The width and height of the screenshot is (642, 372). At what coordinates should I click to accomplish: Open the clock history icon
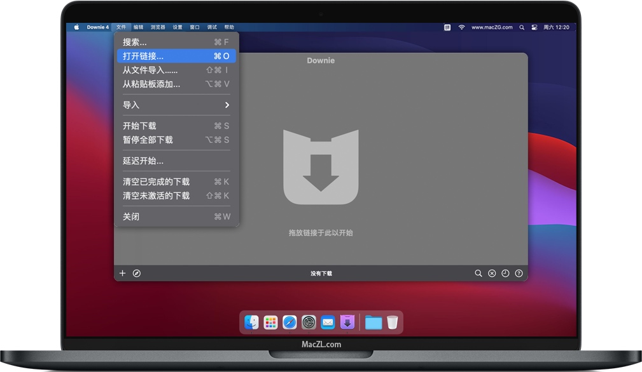(x=505, y=273)
